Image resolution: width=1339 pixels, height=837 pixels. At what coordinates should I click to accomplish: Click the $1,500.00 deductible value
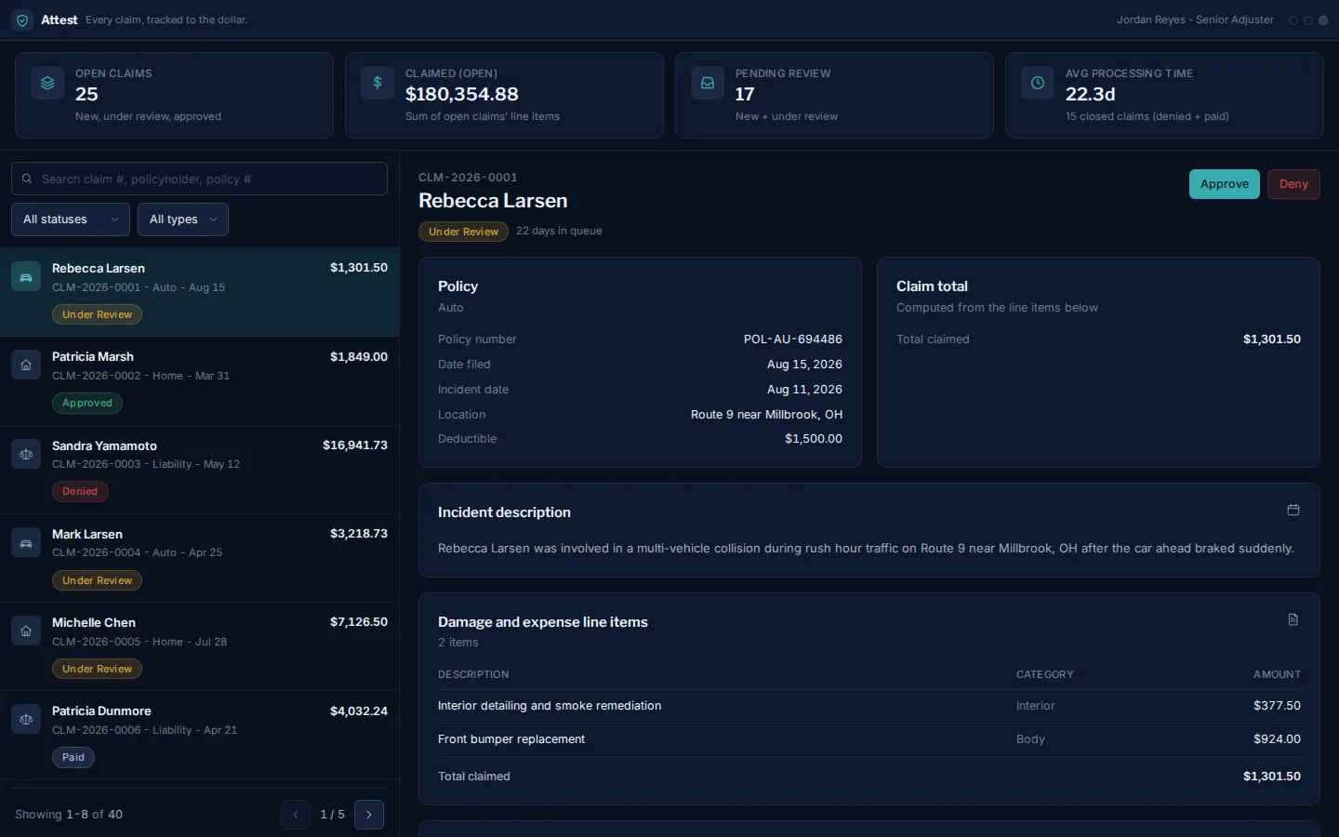[x=814, y=439]
